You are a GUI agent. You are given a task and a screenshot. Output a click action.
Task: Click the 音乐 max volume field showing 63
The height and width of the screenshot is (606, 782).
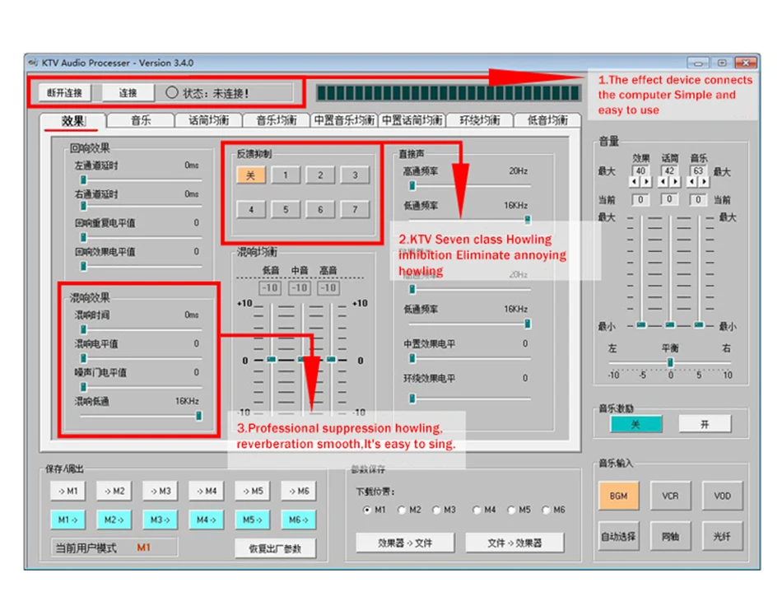698,170
